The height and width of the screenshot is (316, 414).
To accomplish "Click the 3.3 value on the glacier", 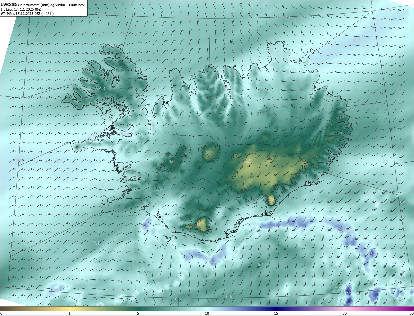I will tap(208, 153).
